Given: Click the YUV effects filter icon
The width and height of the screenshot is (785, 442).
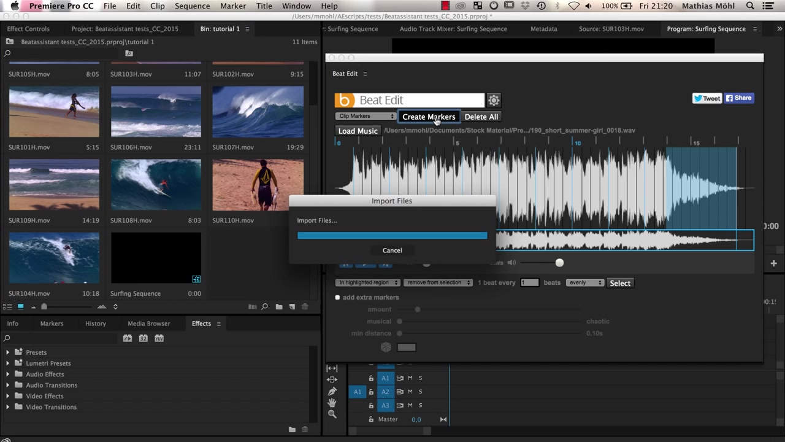Looking at the screenshot, I should [x=159, y=338].
